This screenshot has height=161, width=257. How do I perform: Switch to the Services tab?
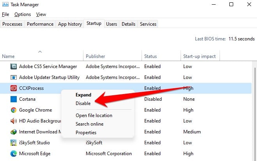[x=148, y=24]
